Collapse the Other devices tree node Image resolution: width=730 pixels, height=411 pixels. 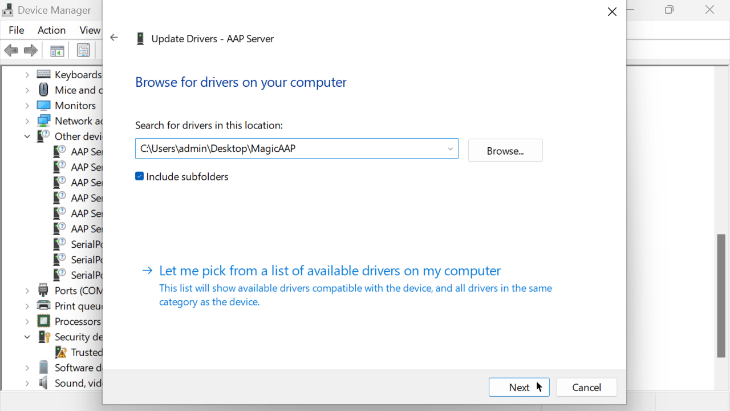coord(27,136)
